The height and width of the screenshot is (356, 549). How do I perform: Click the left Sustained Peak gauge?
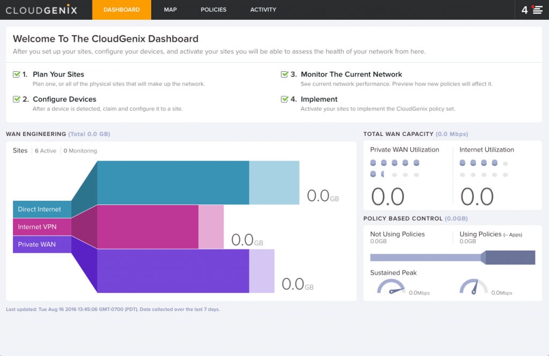(x=391, y=287)
